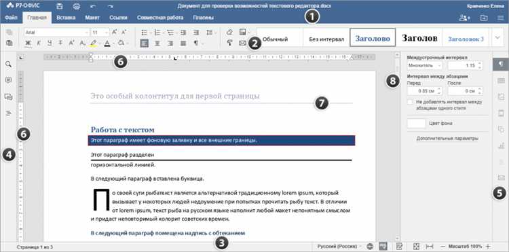This screenshot has height=252, width=509.
Task: Open the comments panel in left sidebar
Action: click(8, 80)
